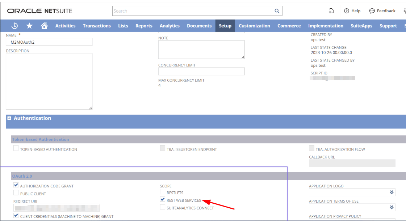This screenshot has width=406, height=221.
Task: Toggle TBA: Issuetoken Endpoint checkbox
Action: pyautogui.click(x=163, y=148)
